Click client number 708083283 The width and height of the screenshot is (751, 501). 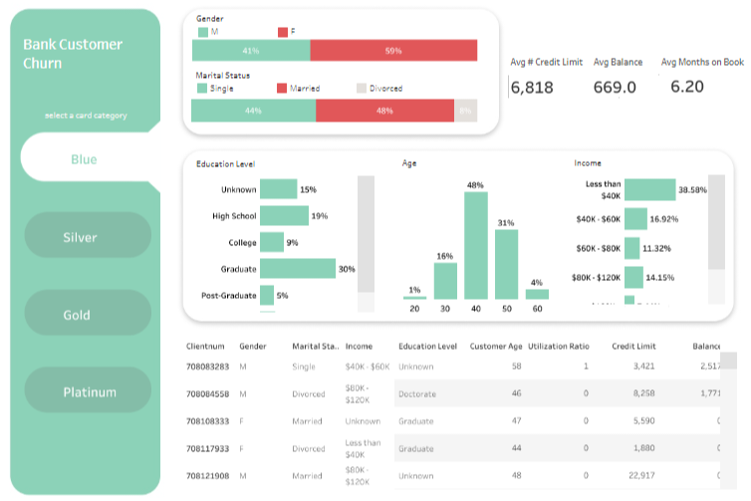pos(207,367)
